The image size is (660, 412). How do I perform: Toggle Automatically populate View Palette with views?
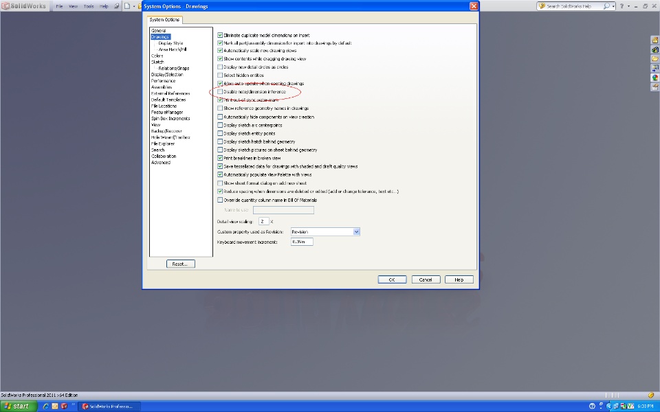[220, 174]
